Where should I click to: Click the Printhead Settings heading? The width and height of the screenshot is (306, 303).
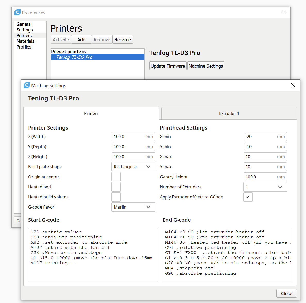[184, 128]
